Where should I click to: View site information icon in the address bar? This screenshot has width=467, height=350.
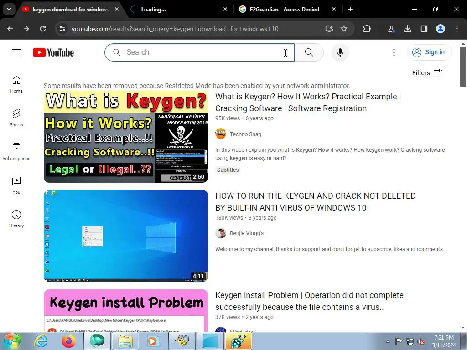coord(62,29)
